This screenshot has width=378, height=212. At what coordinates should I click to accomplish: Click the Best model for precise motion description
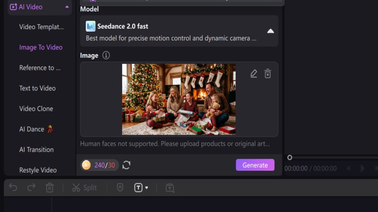point(171,38)
